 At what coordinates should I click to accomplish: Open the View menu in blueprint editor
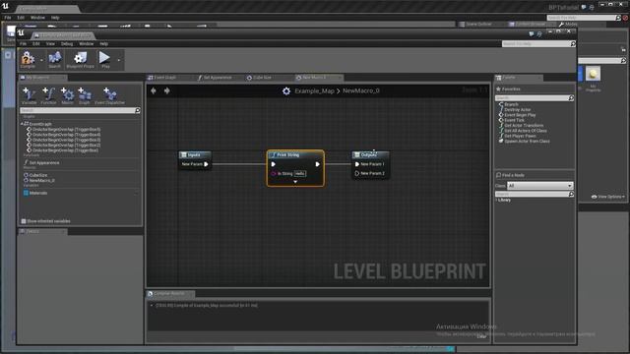(50, 43)
